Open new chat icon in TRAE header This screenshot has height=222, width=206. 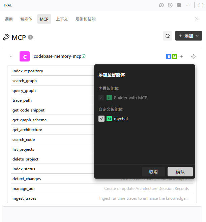click(x=161, y=5)
